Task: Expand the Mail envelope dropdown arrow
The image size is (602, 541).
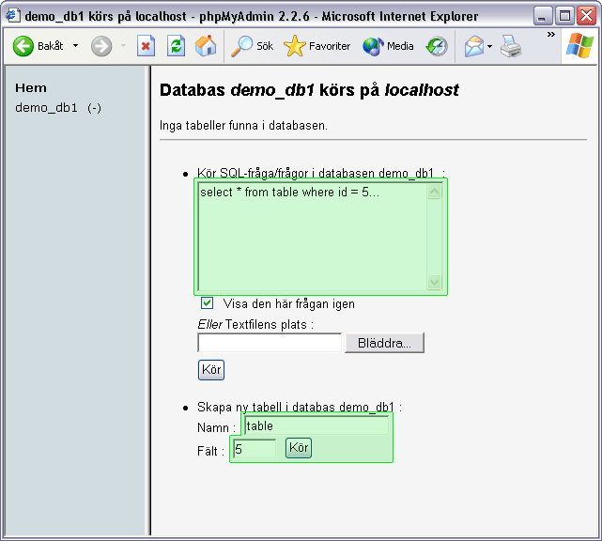Action: [x=490, y=46]
